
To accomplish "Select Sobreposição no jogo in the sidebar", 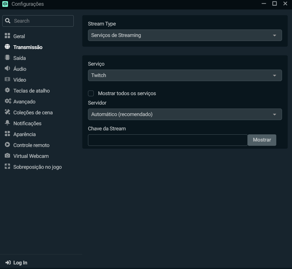I will coord(37,167).
